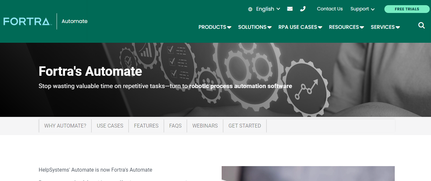Open the SOLUTIONS menu

click(255, 27)
